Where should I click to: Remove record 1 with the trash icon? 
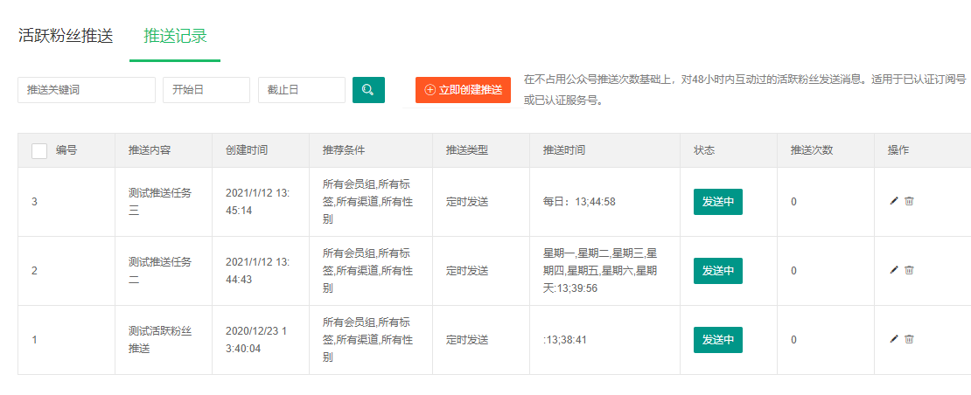coord(909,339)
